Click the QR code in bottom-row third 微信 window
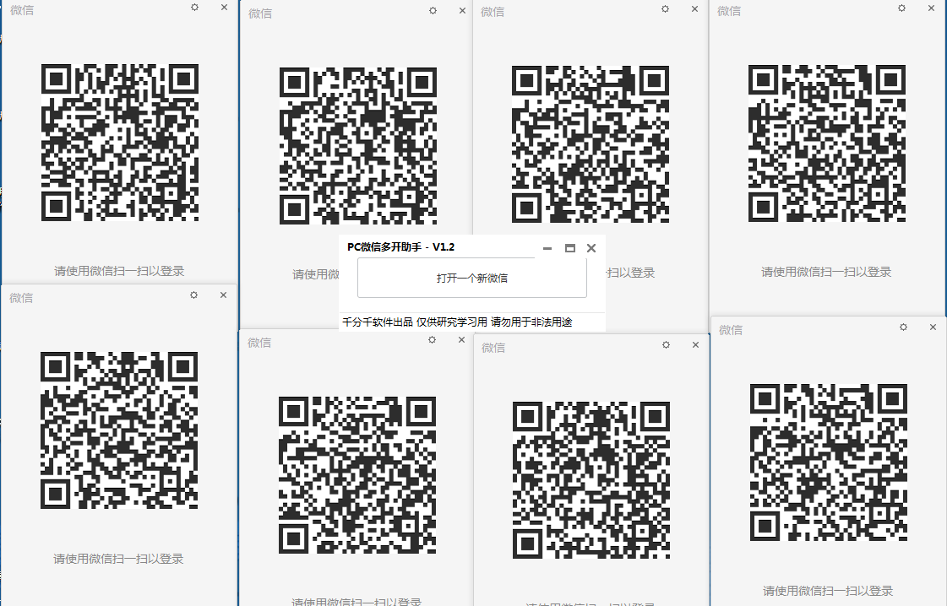The image size is (947, 606). 591,480
